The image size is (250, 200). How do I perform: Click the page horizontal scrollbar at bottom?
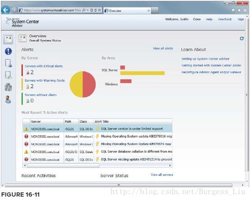118,185
